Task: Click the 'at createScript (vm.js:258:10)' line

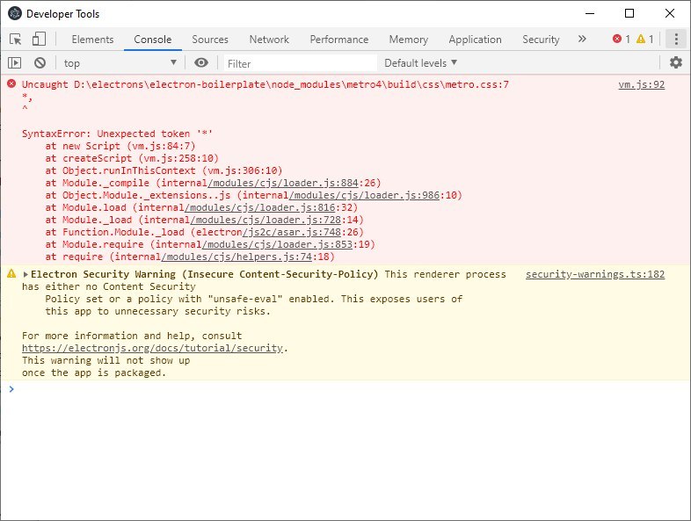Action: [132, 158]
